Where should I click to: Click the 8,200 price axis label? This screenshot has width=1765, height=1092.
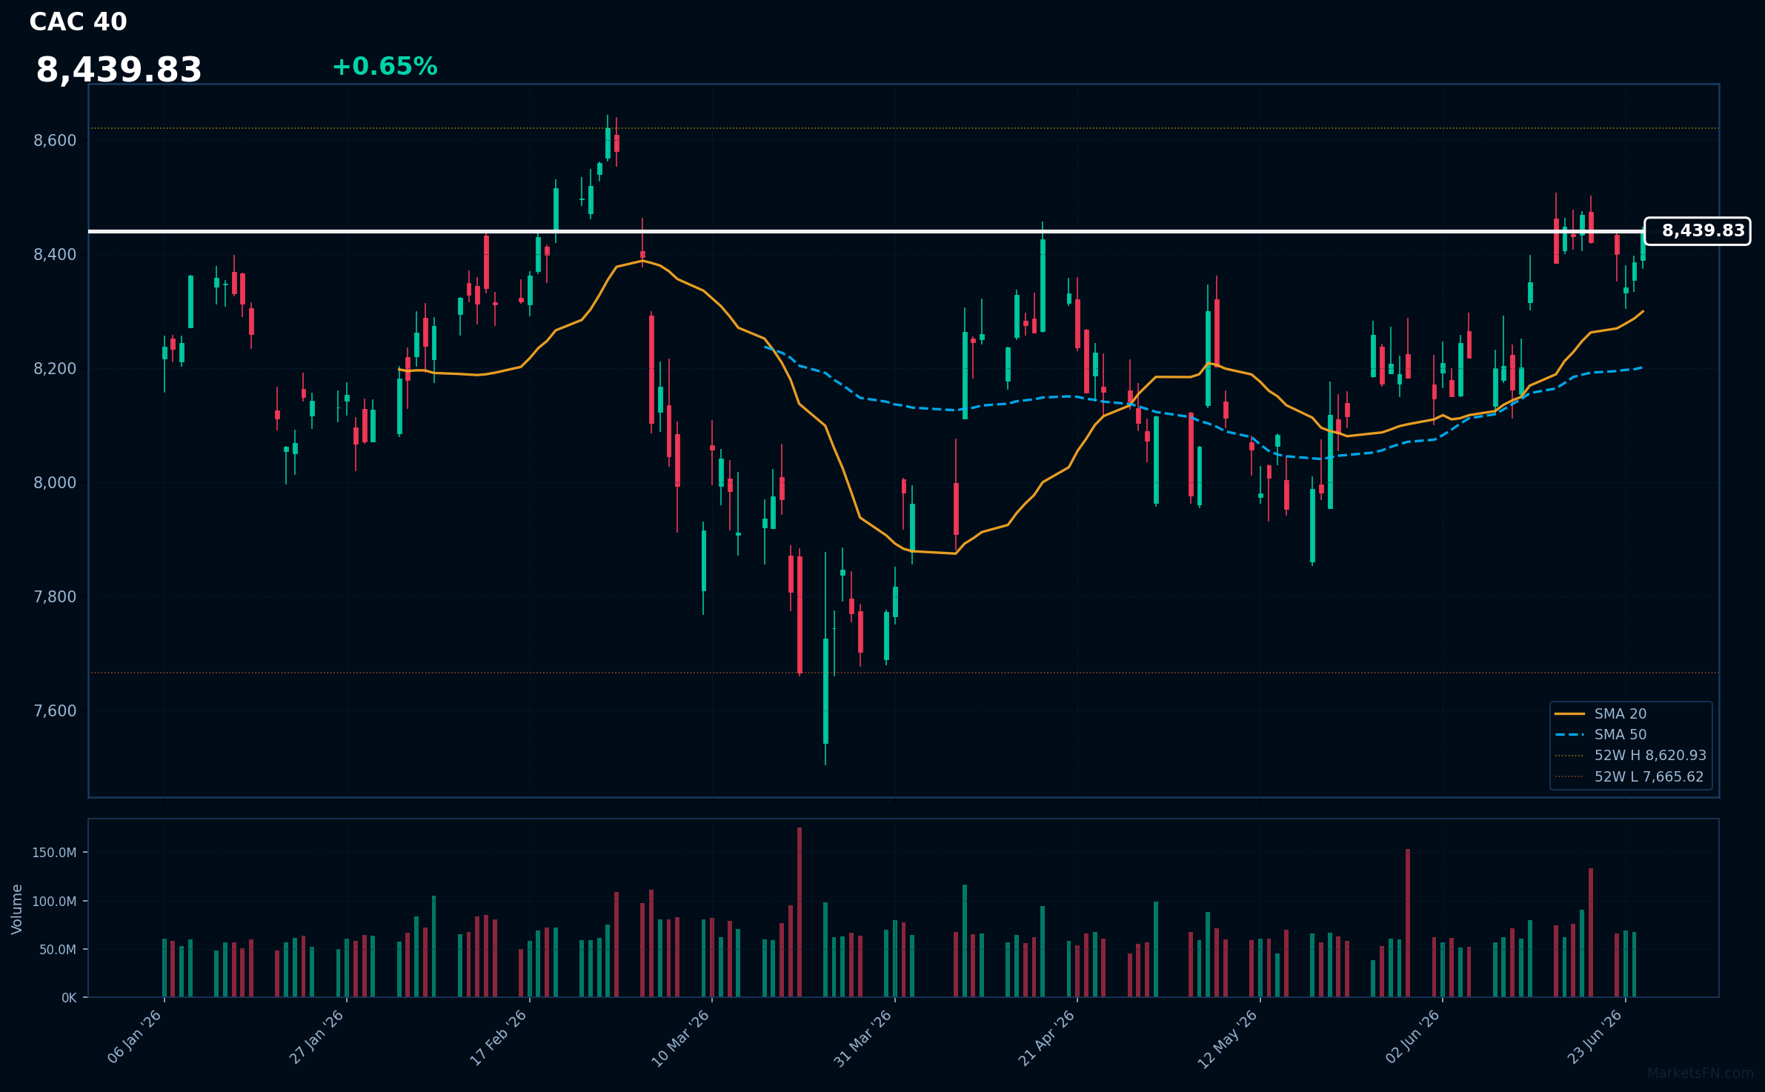coord(55,369)
